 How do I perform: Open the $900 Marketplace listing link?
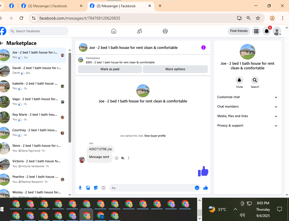120,62
